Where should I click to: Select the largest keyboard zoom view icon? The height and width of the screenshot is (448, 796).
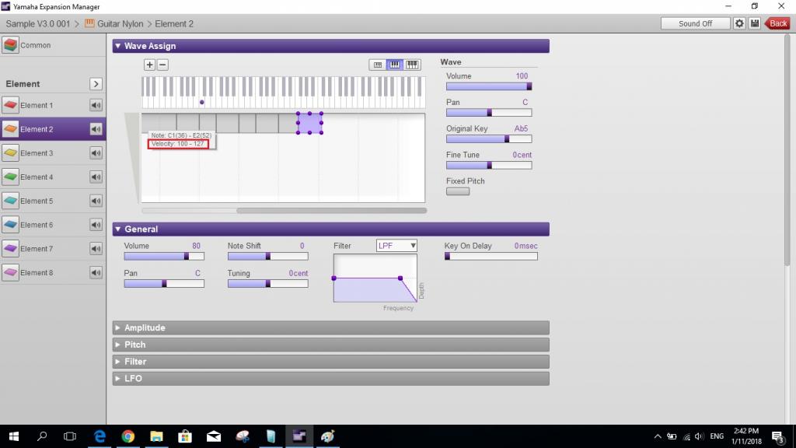[x=412, y=65]
